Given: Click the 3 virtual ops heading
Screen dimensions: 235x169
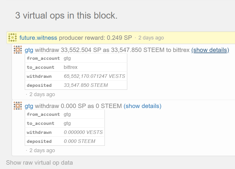Looking at the screenshot, I should (66, 15).
